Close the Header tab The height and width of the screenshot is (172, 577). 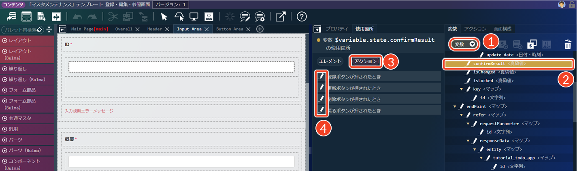(166, 29)
